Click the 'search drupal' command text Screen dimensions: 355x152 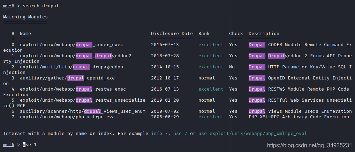pos(41,6)
